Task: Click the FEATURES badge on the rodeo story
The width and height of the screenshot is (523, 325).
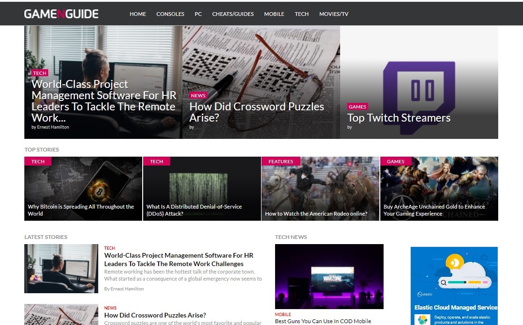Action: click(x=281, y=161)
